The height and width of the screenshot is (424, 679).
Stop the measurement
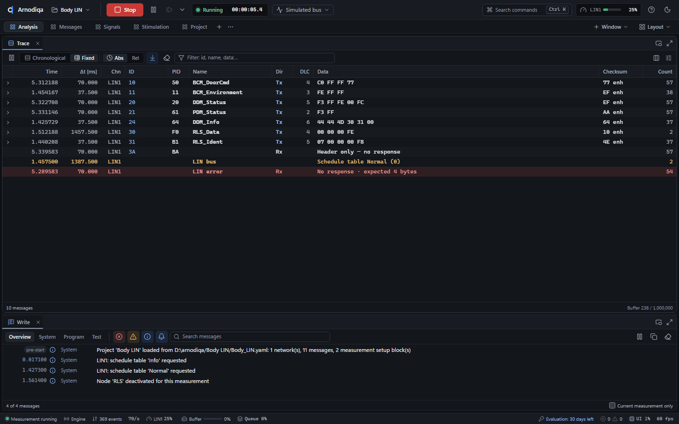125,10
